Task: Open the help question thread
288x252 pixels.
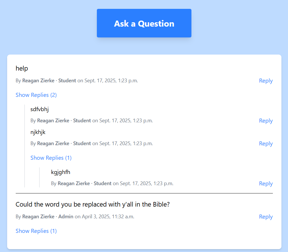Action: pyautogui.click(x=22, y=68)
